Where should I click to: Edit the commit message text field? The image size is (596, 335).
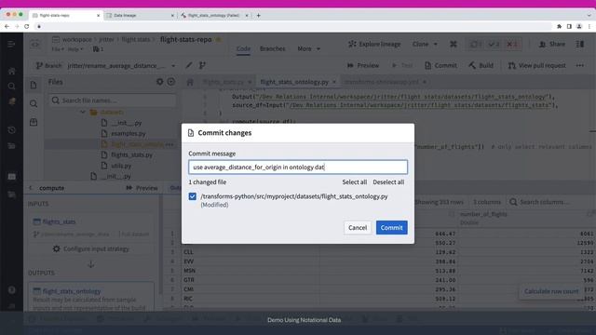click(298, 167)
